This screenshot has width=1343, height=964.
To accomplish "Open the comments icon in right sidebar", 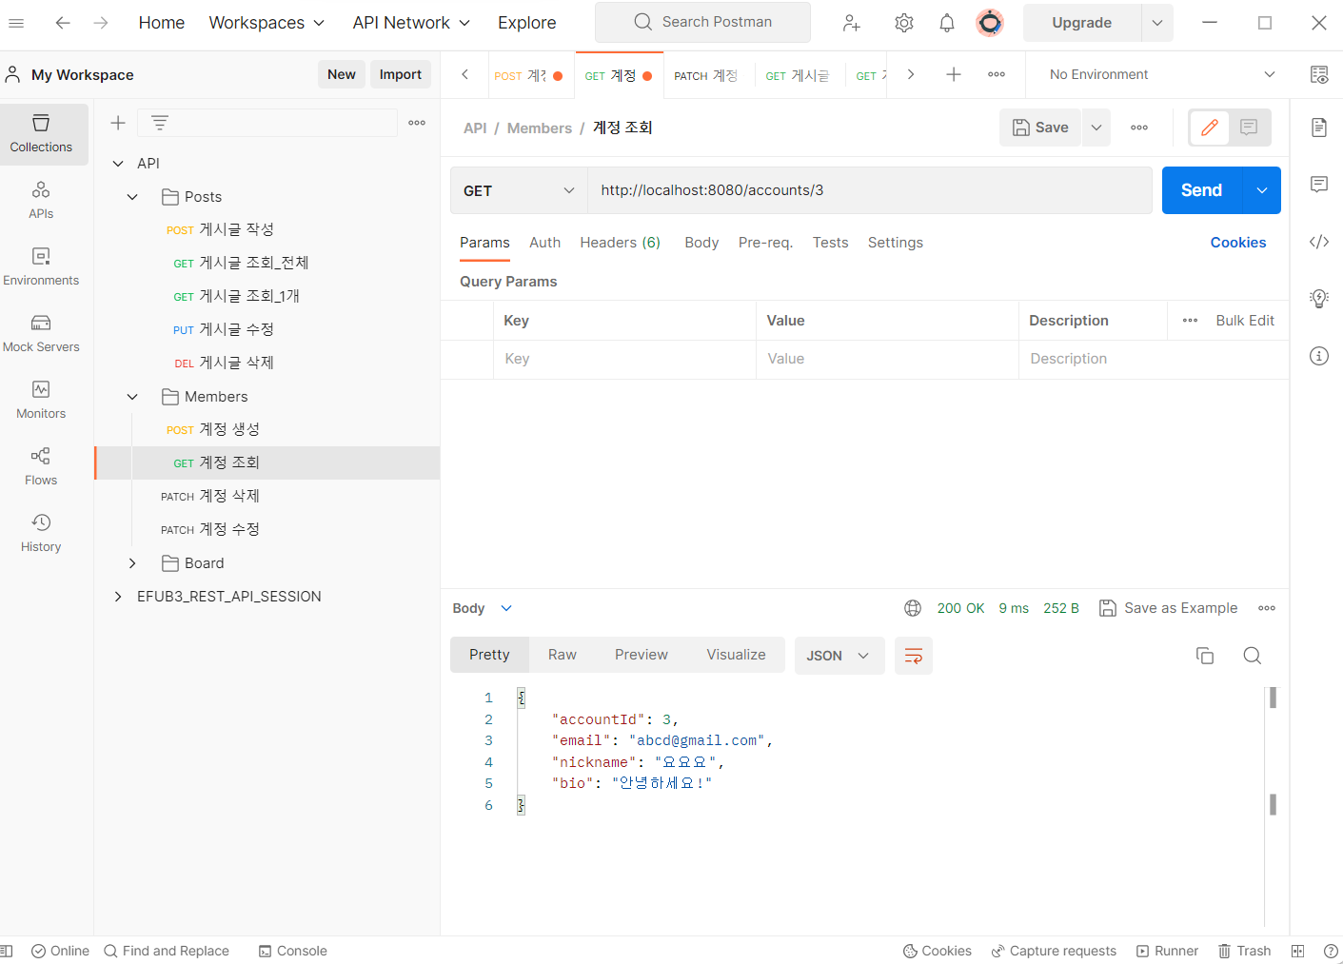I will 1319,185.
